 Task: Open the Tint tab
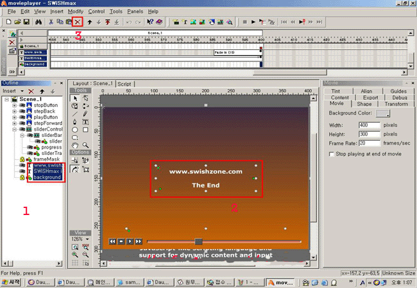tap(336, 91)
